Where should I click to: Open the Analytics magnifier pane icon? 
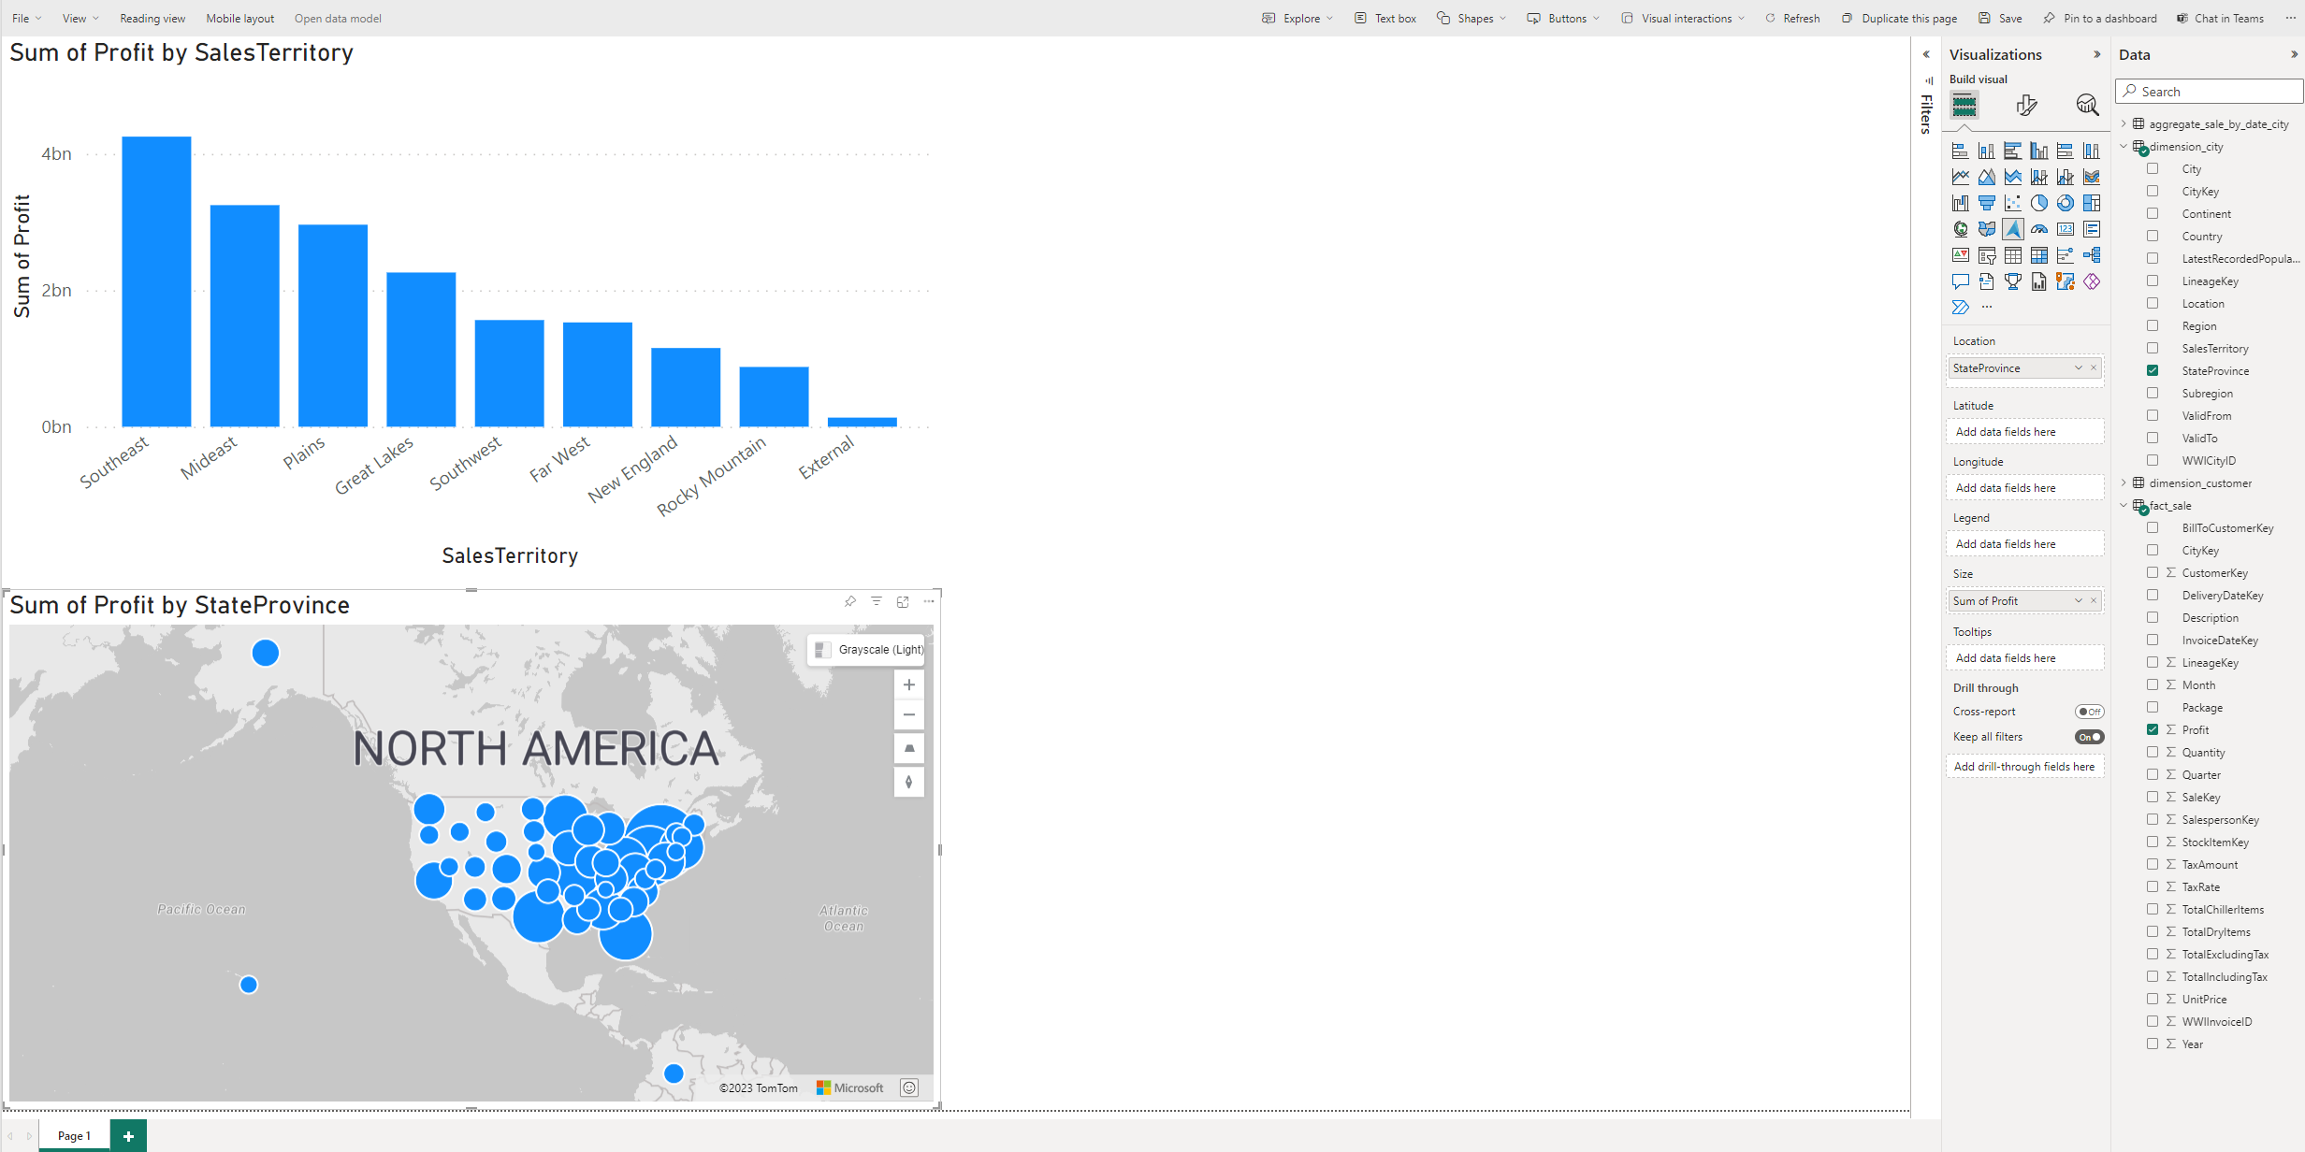pos(2086,105)
